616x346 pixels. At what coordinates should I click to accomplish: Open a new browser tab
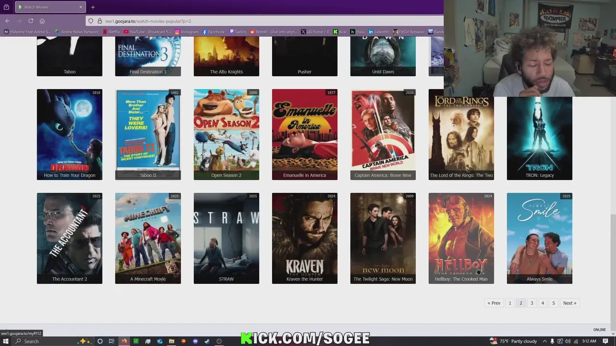(x=93, y=7)
